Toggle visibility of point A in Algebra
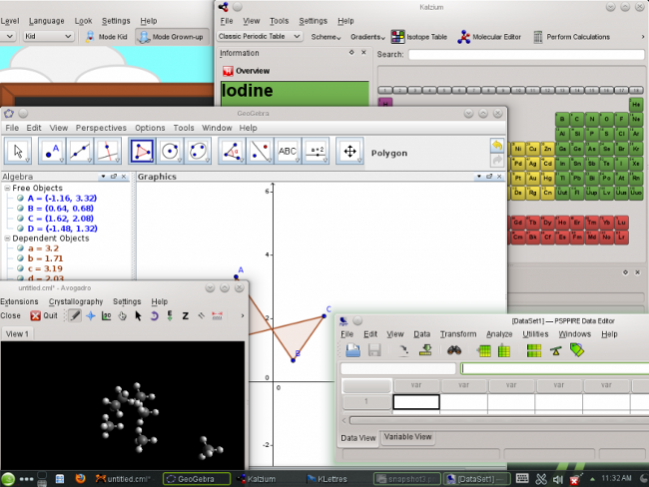This screenshot has height=487, width=649. pyautogui.click(x=20, y=198)
